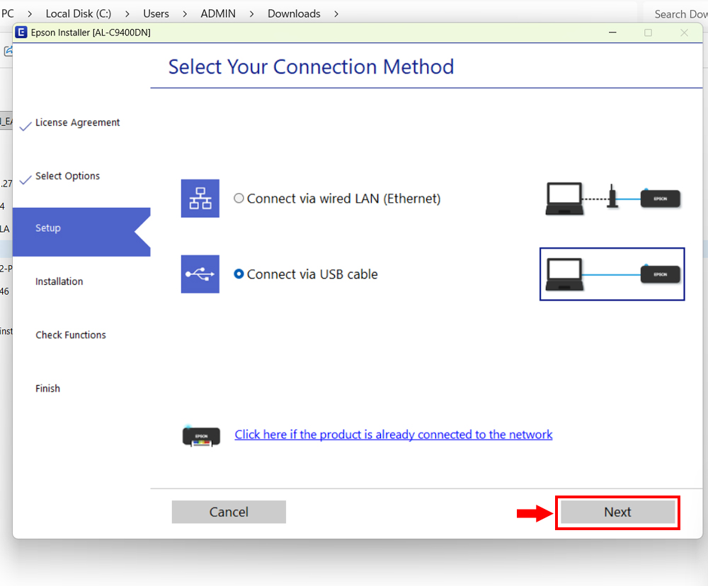Click the USB symbol icon
This screenshot has height=586, width=708.
[x=200, y=274]
